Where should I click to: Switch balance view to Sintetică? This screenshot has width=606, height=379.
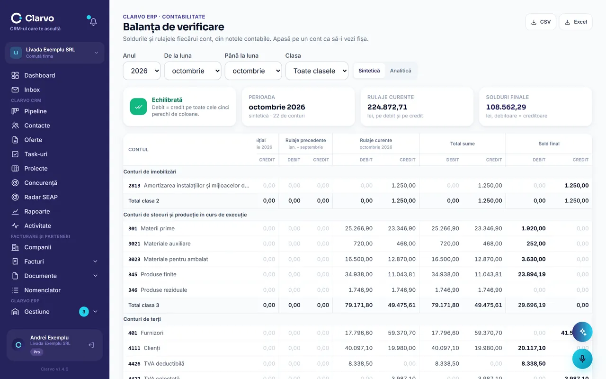[x=369, y=71]
